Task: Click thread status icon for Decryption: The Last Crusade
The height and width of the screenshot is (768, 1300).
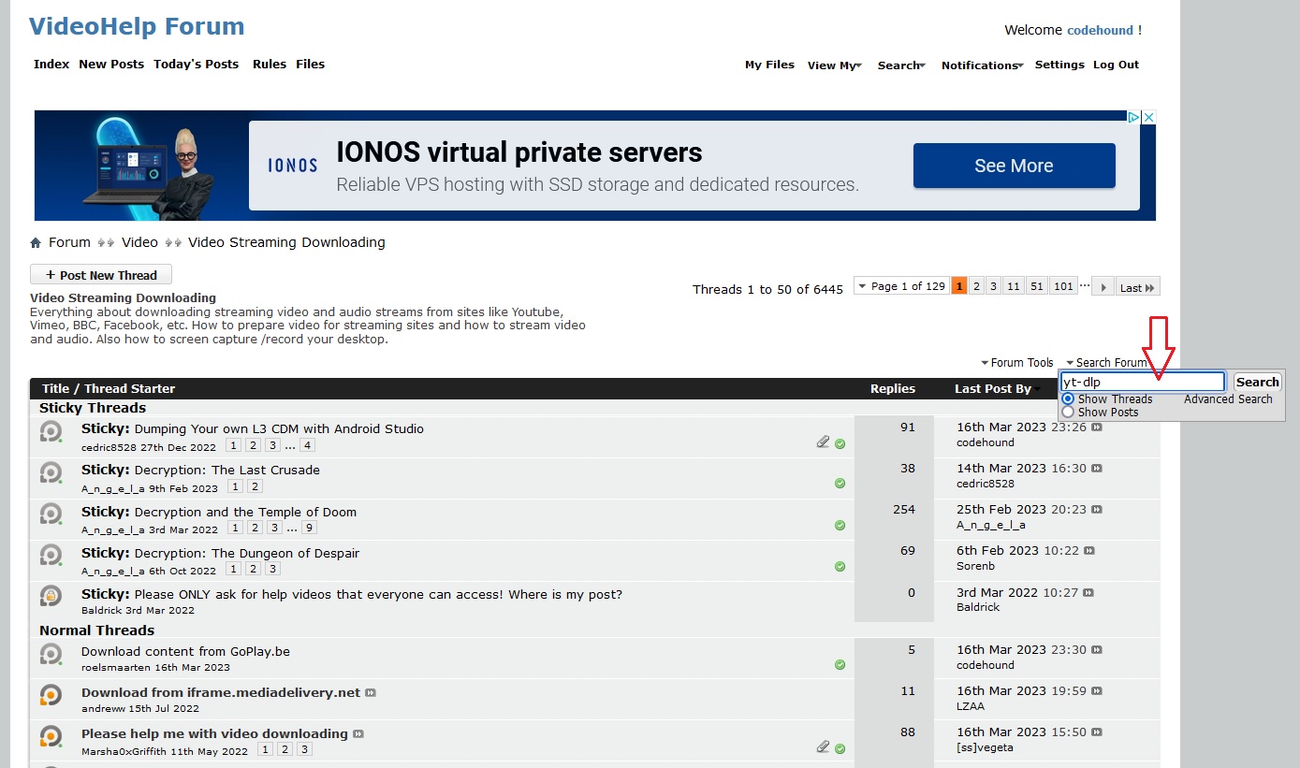Action: pos(51,472)
